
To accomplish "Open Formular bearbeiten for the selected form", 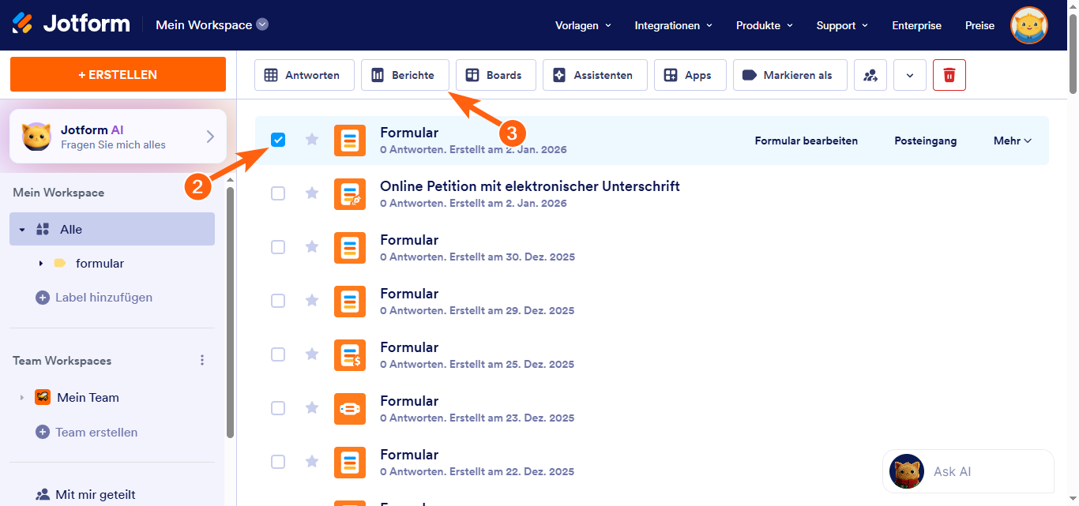I will tap(806, 141).
